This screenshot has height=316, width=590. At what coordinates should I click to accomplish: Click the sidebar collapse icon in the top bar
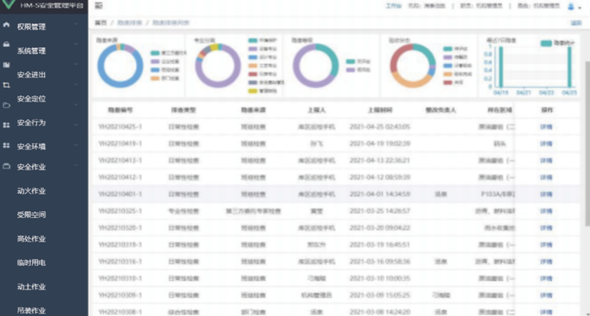(x=99, y=5)
